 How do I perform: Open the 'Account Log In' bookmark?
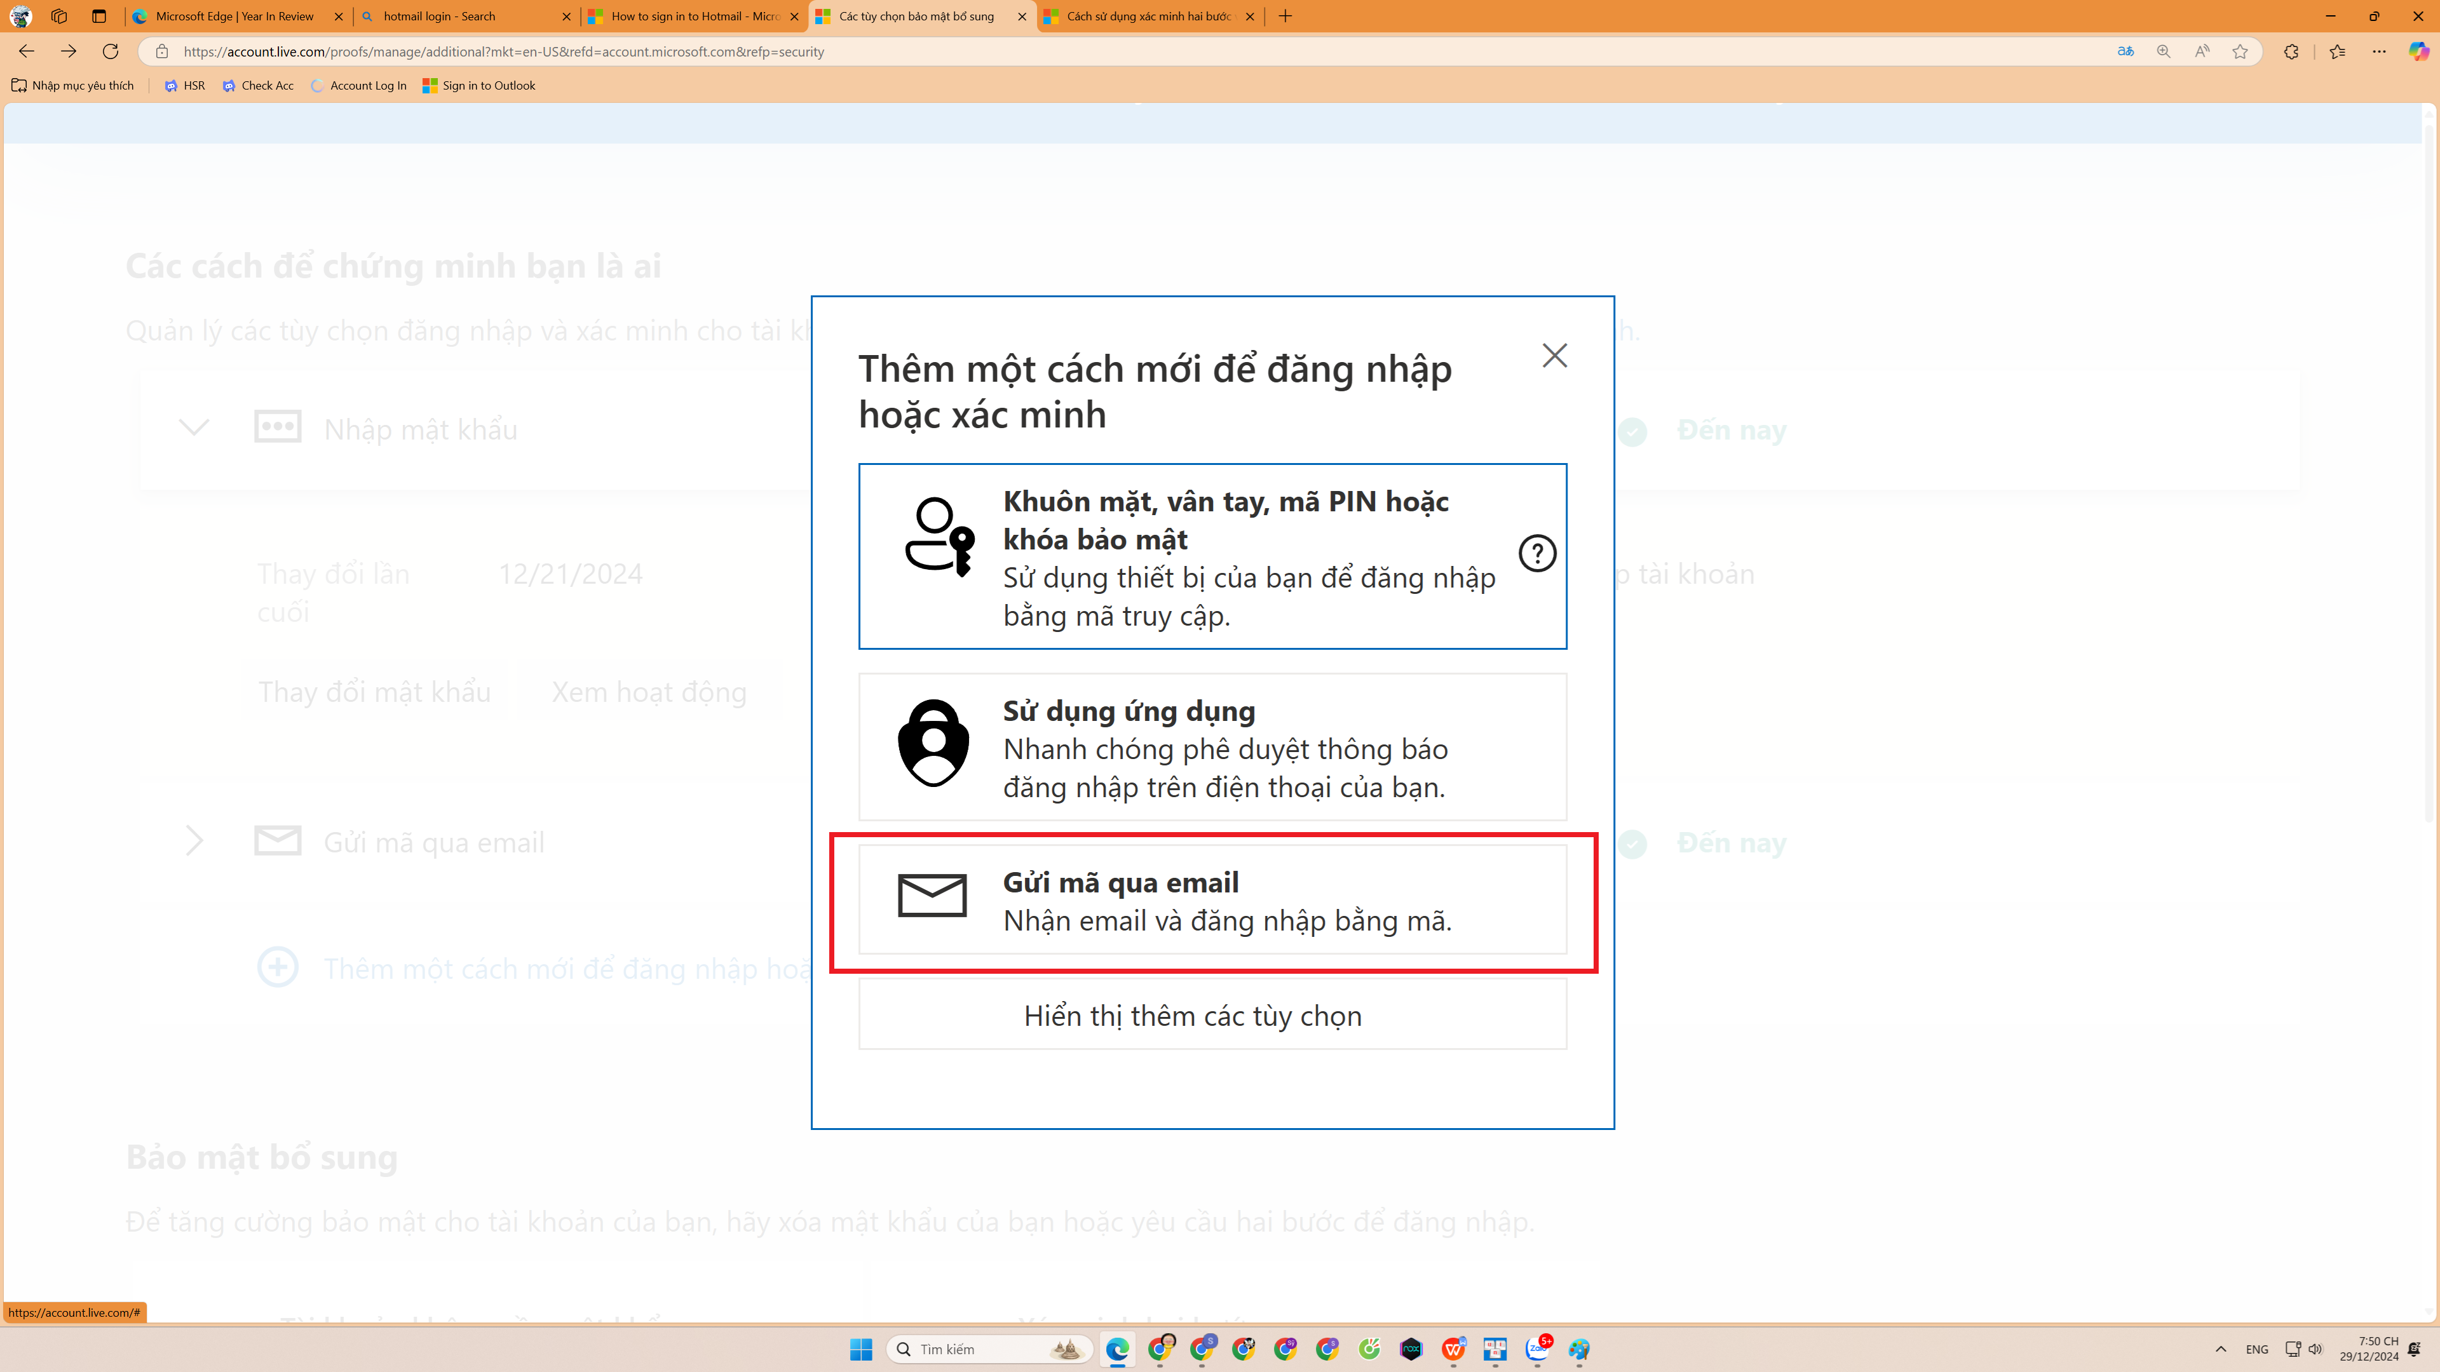tap(359, 85)
